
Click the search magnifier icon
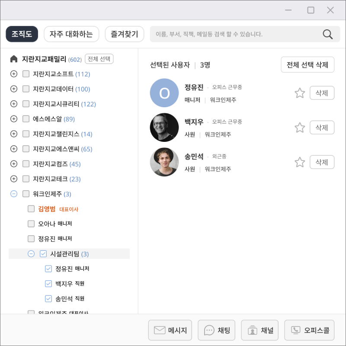(327, 34)
